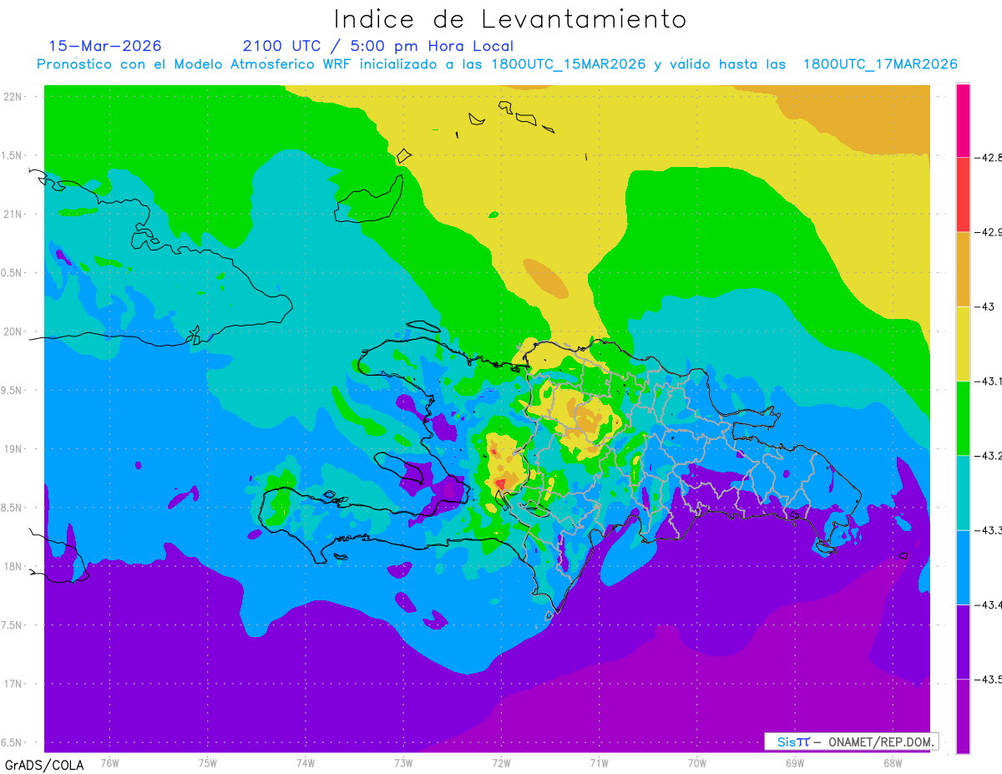Image resolution: width=1002 pixels, height=774 pixels.
Task: Click the legend value "-43"
Action: [x=984, y=306]
